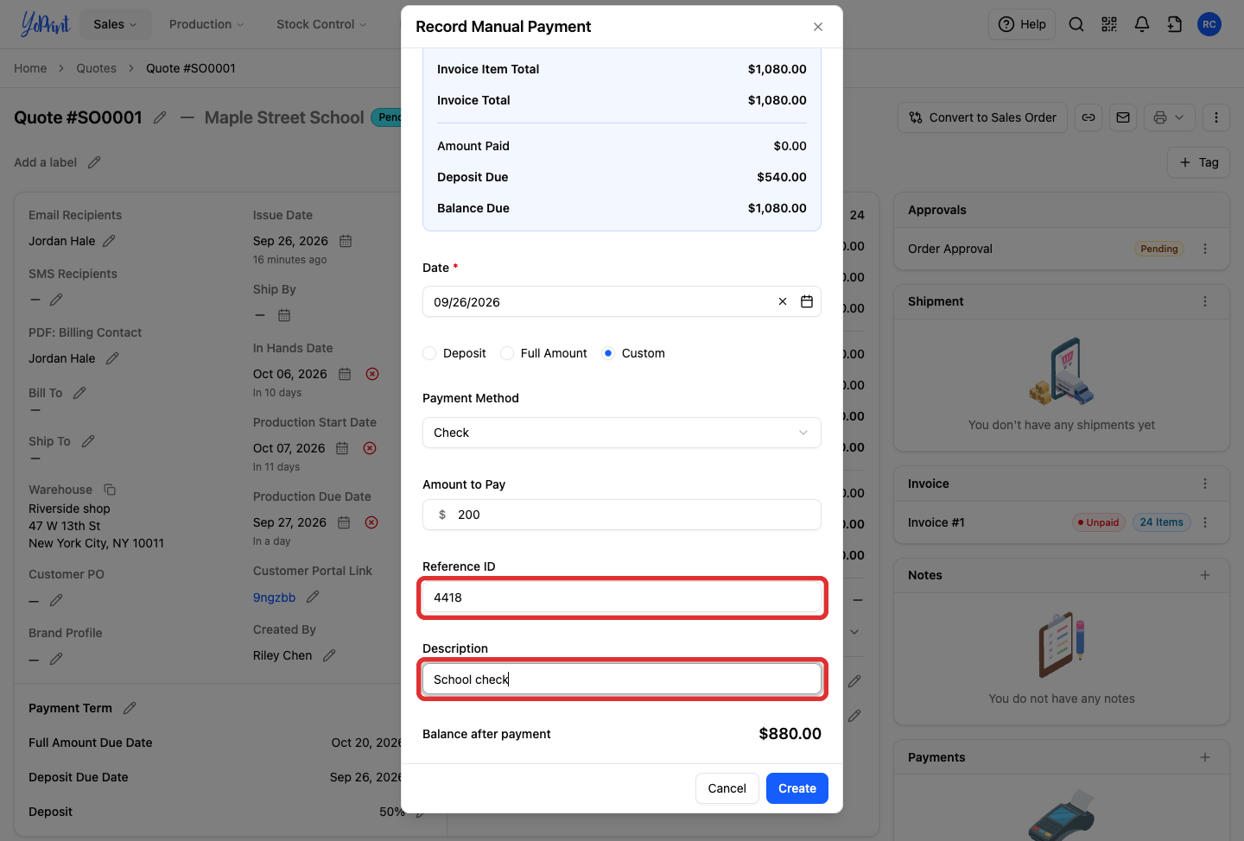Edit the quote title pencil icon

point(160,117)
